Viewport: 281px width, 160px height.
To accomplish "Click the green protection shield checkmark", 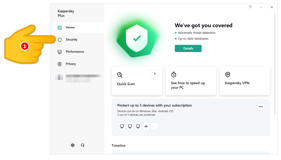I will click(137, 39).
